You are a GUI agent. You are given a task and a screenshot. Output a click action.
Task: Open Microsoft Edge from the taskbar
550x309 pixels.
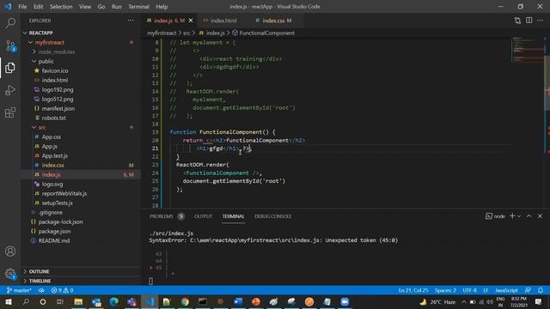(x=114, y=301)
